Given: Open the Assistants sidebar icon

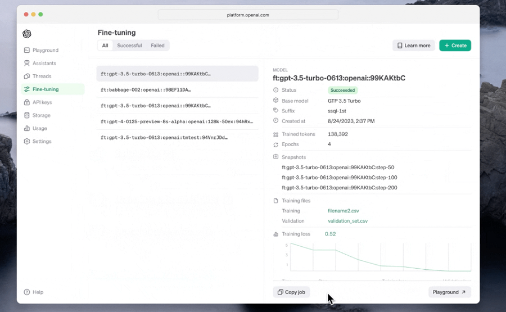Looking at the screenshot, I should click(27, 63).
